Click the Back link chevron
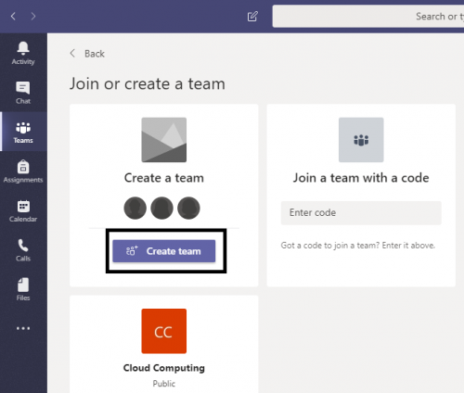The image size is (464, 393). 72,53
